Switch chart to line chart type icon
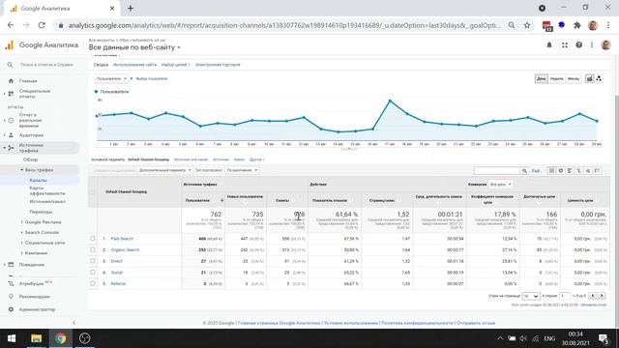This screenshot has height=348, width=619. [x=589, y=78]
